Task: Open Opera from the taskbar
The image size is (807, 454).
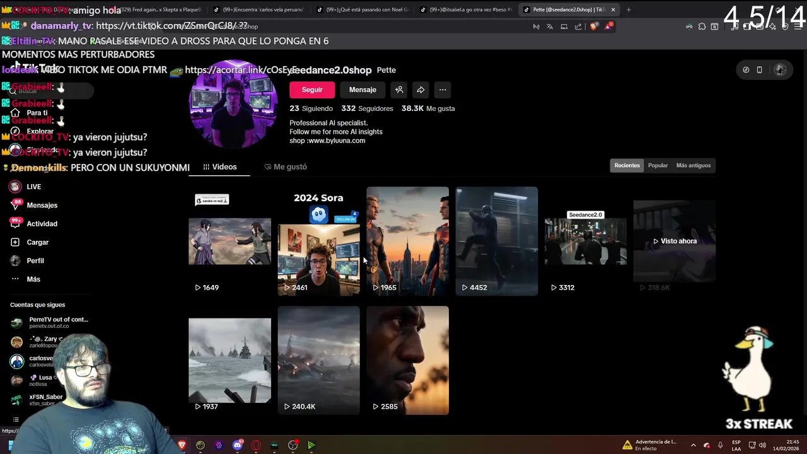Action: coord(256,445)
